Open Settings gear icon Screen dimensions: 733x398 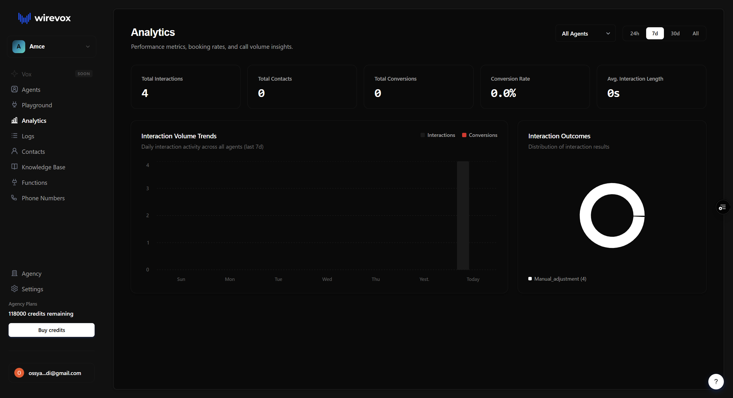tap(14, 289)
